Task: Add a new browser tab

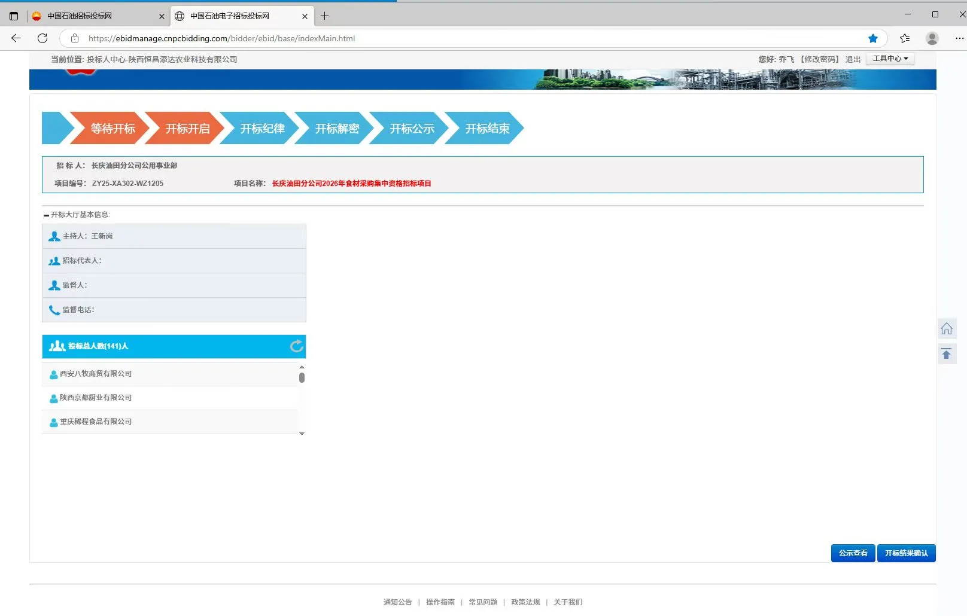Action: point(324,16)
